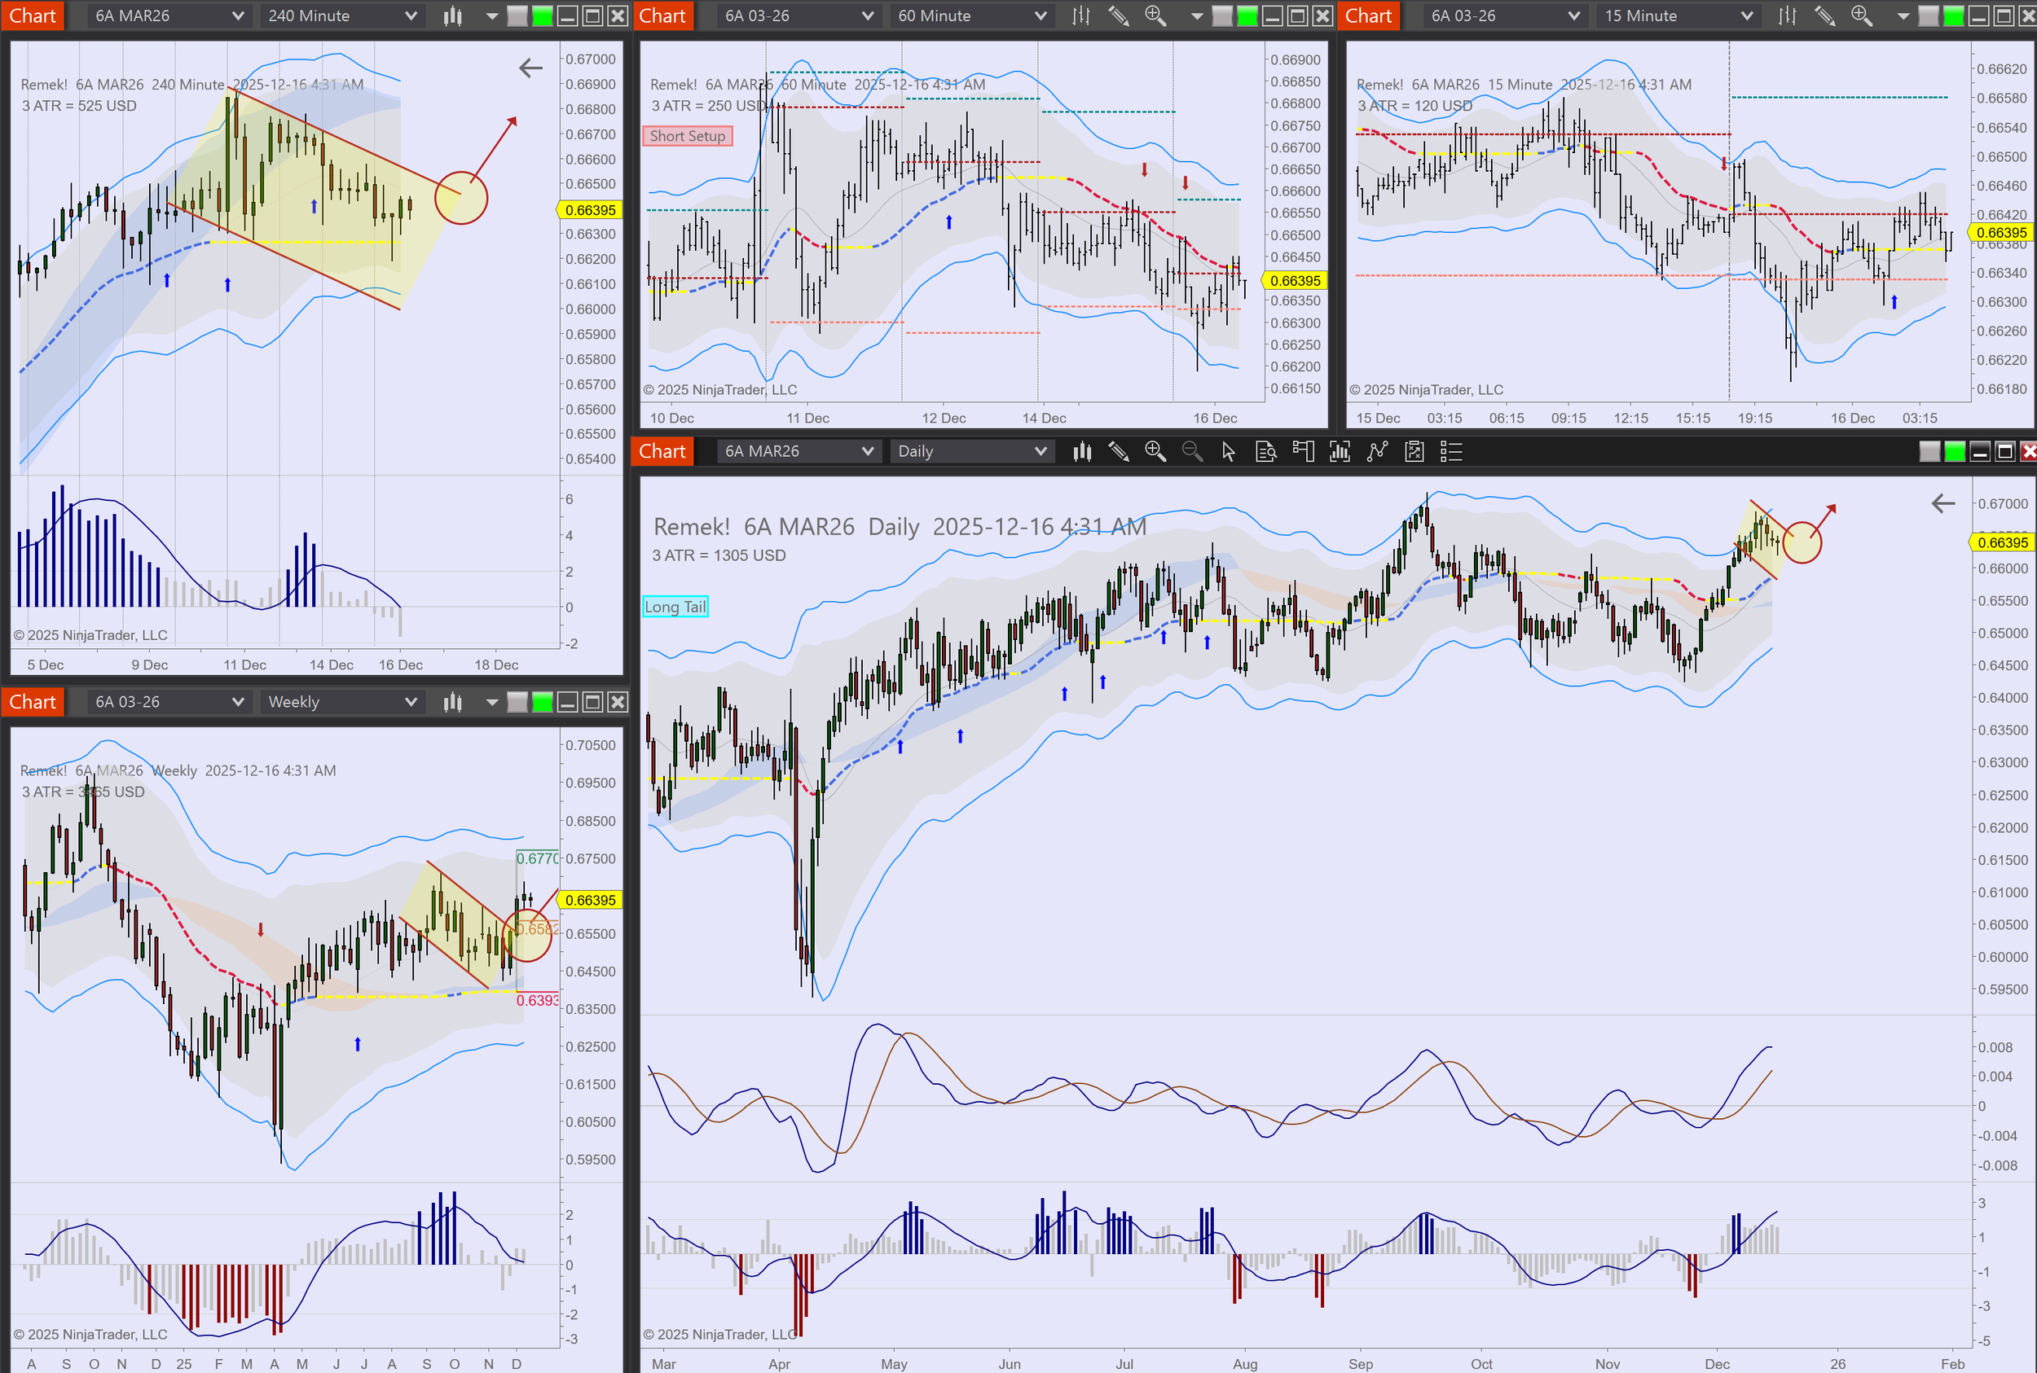
Task: Click the Long Tail label on Daily chart
Action: 675,607
